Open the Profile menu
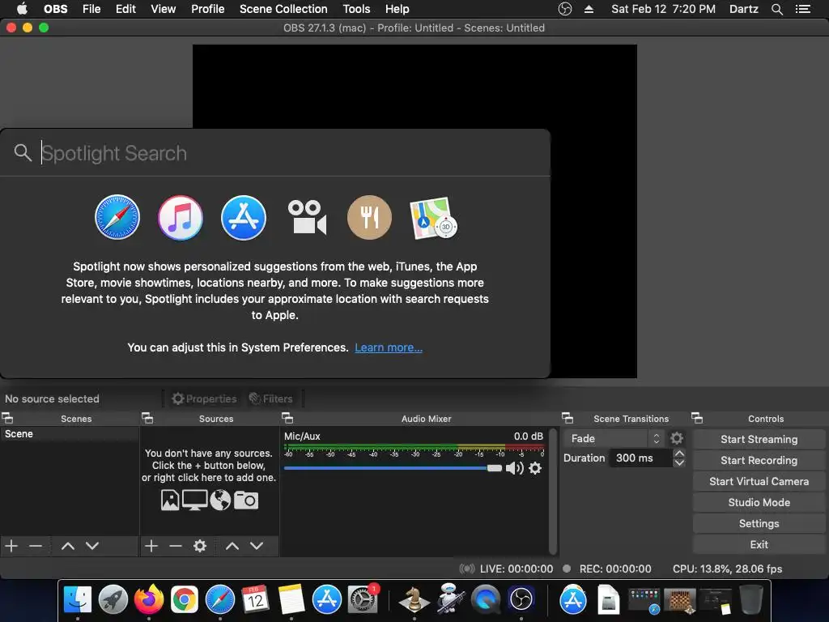Screen dimensions: 829x622 pos(208,9)
